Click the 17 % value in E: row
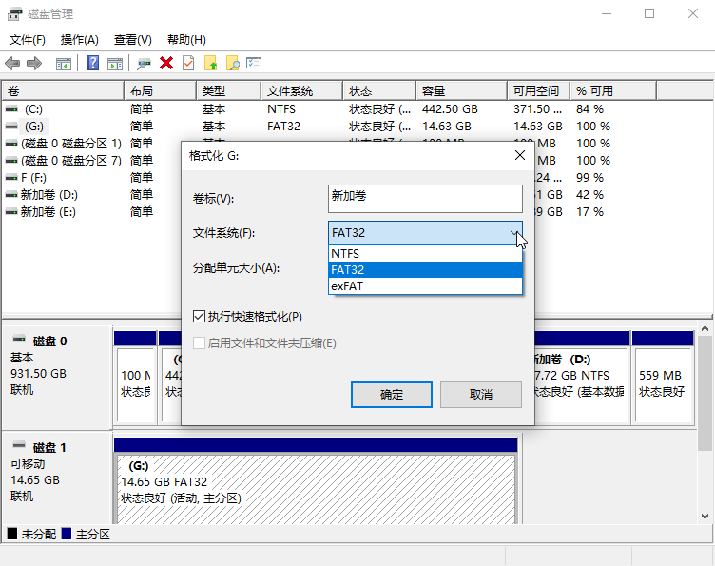The height and width of the screenshot is (566, 715). click(x=589, y=211)
